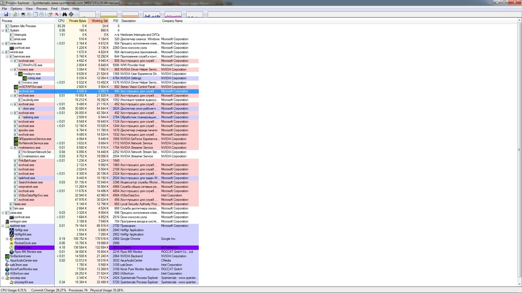Sort by the Private Bytes column header
Screen dimensions: 522x293
coord(77,21)
